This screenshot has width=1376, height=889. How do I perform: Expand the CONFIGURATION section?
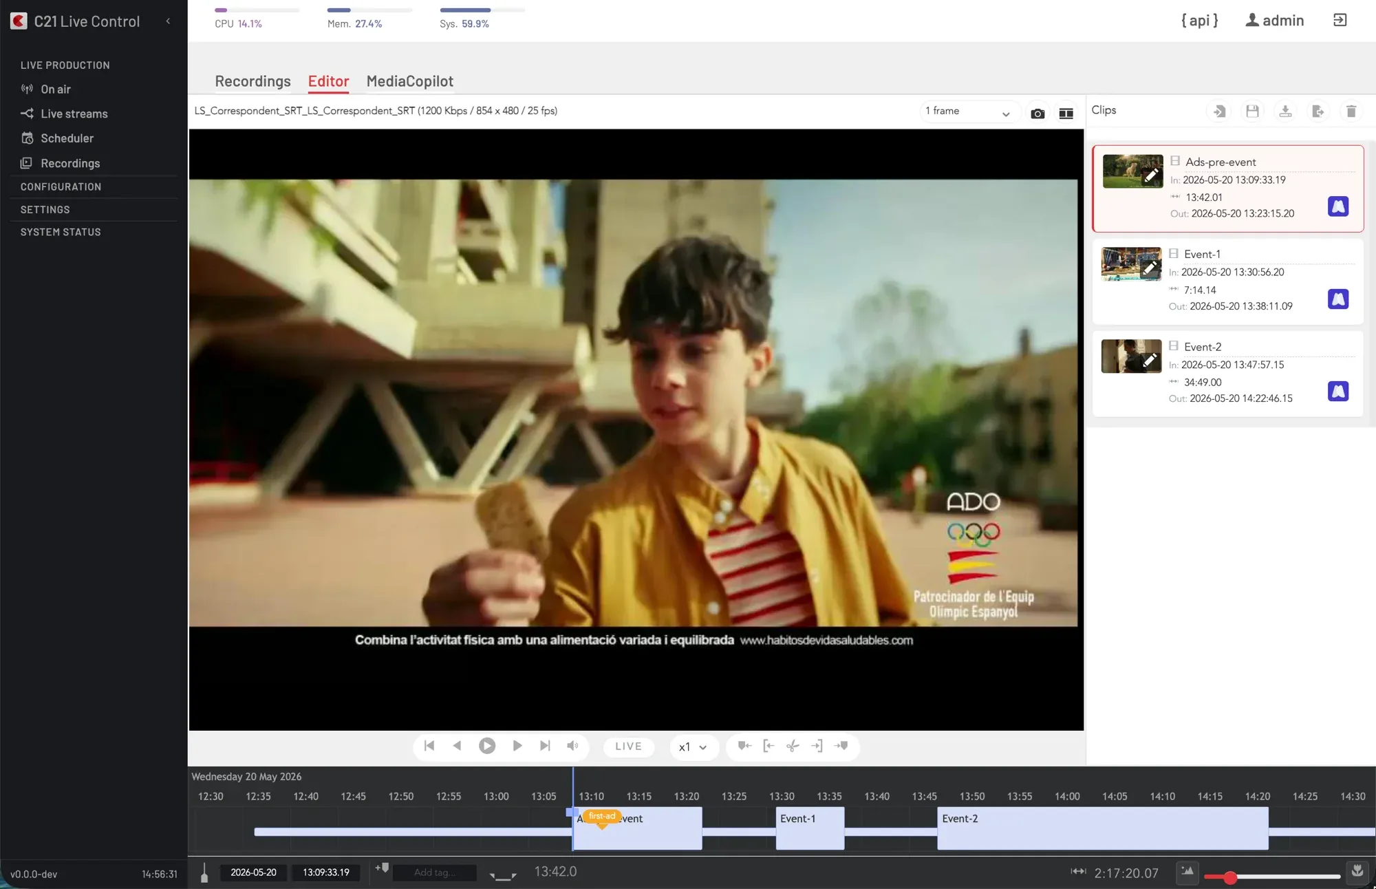(x=61, y=187)
